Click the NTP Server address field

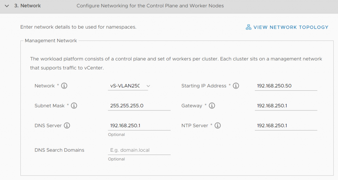click(x=286, y=126)
